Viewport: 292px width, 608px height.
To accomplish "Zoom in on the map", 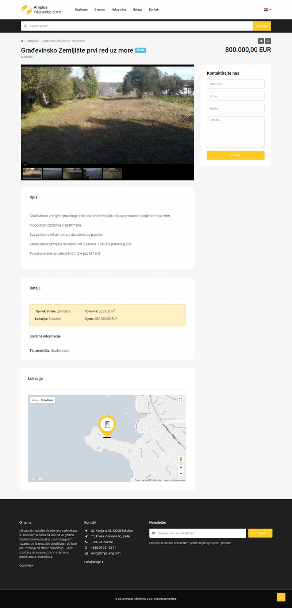I will pos(181,467).
